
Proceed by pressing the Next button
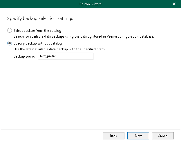pos(138,136)
